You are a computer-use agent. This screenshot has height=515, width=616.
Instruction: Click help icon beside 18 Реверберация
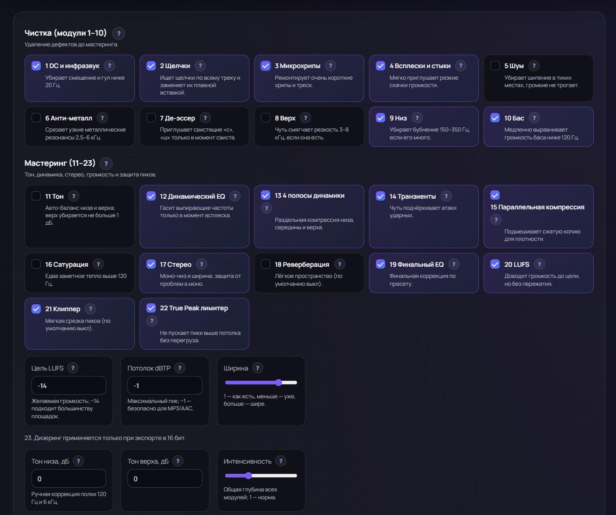point(339,264)
